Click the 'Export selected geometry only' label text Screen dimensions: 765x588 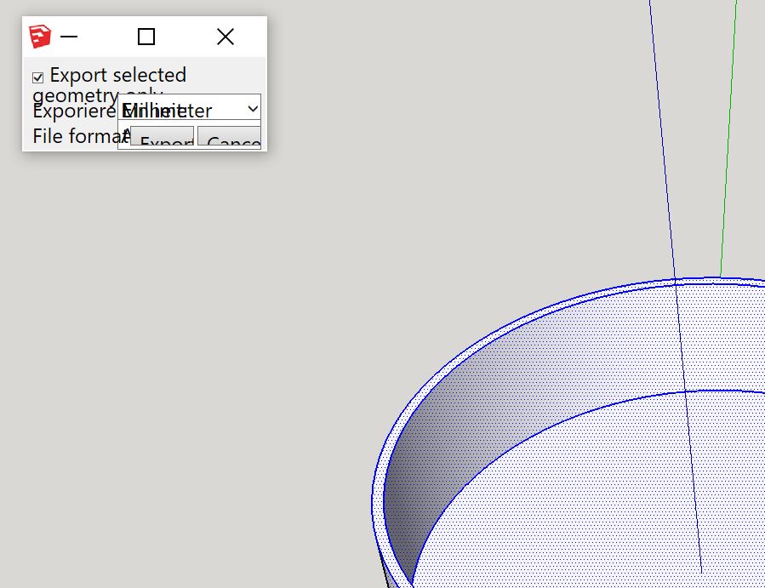click(x=117, y=76)
